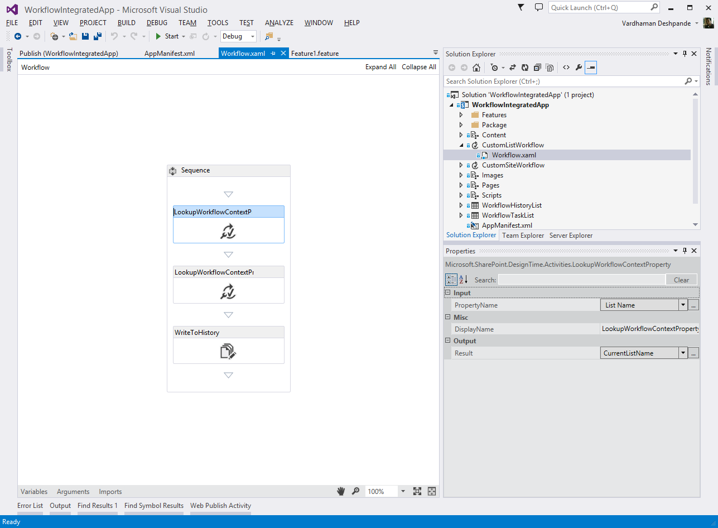Image resolution: width=718 pixels, height=528 pixels.
Task: Click Sync with Active Document icon
Action: 513,68
